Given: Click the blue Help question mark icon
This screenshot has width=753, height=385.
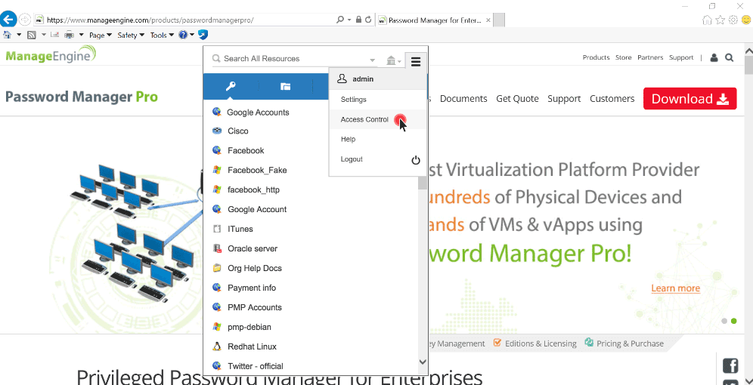Looking at the screenshot, I should coord(183,35).
